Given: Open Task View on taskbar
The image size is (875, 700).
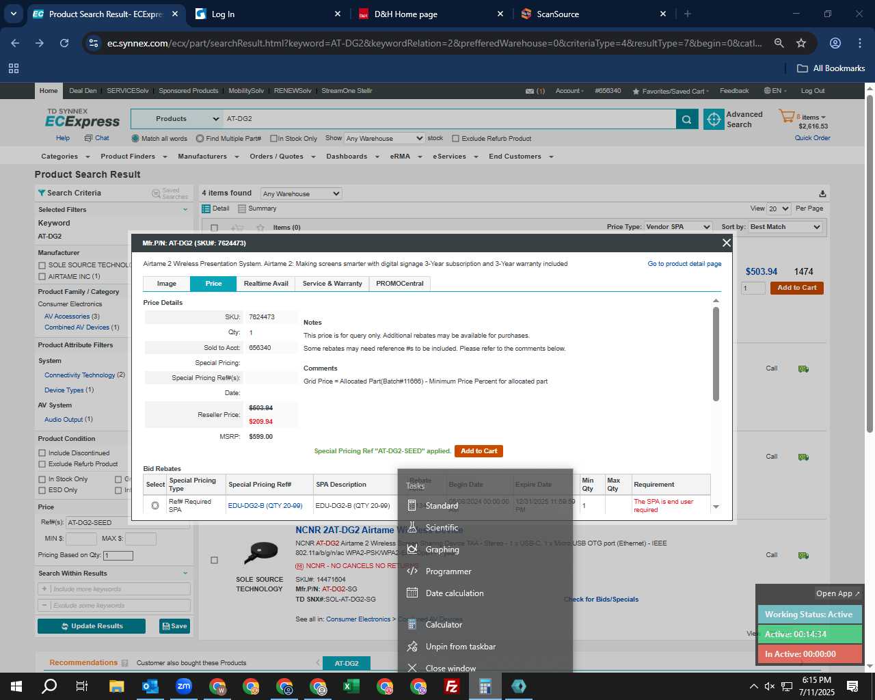Looking at the screenshot, I should (x=82, y=686).
